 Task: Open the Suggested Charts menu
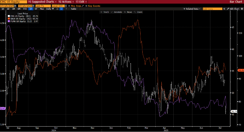(42, 2)
